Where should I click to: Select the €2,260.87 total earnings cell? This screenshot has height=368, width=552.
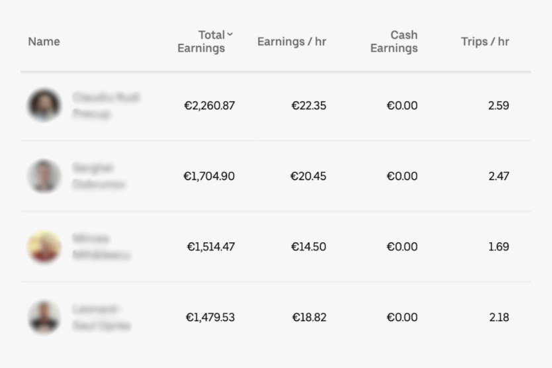point(209,105)
